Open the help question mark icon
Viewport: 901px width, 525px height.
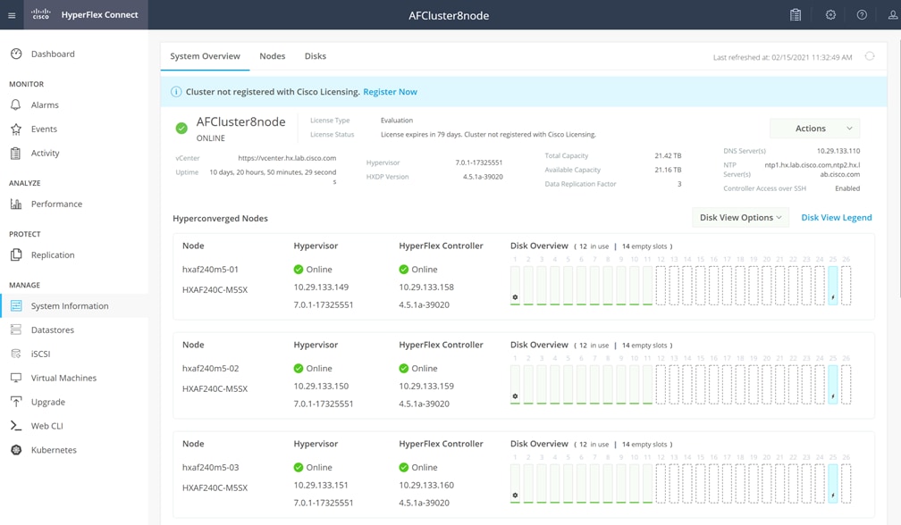click(862, 15)
